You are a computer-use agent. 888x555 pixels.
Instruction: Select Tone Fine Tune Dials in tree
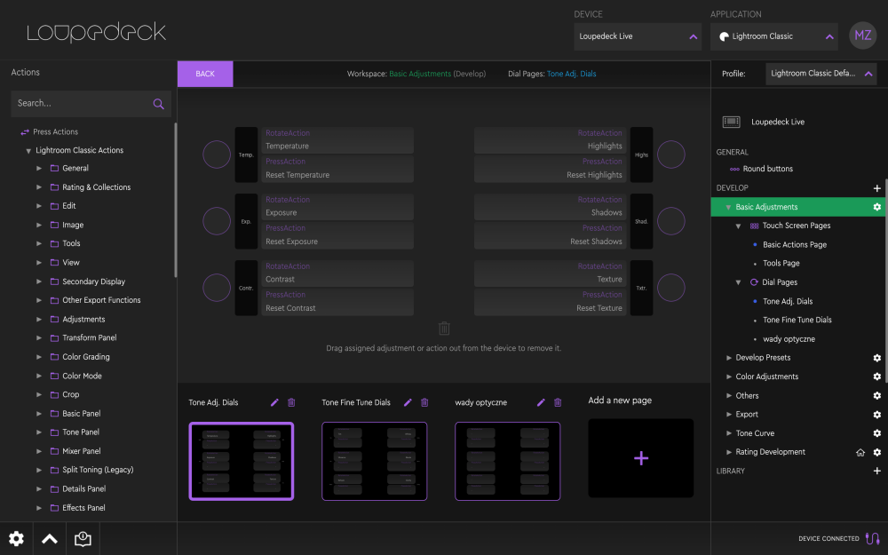[x=797, y=320]
